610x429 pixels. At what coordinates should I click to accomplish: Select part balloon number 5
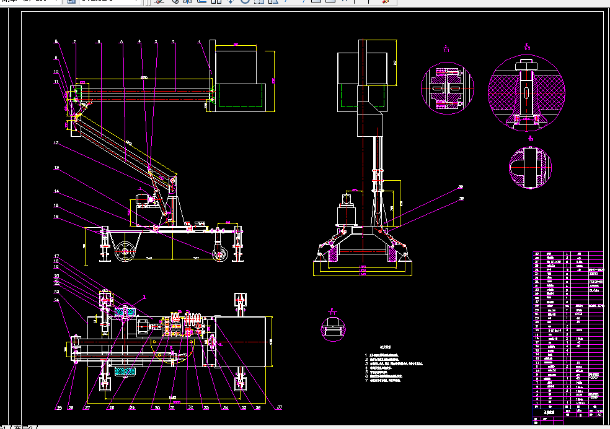(122, 41)
